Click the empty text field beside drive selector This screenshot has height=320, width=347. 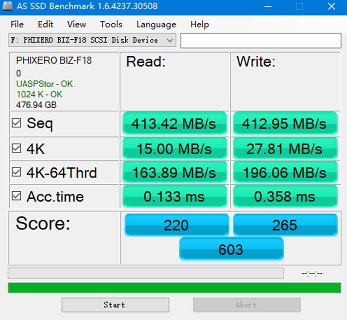(261, 40)
